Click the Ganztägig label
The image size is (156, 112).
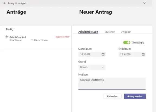[x=138, y=43]
